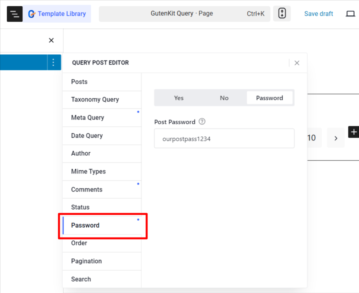Image resolution: width=359 pixels, height=293 pixels.
Task: Select the Password toggle option
Action: [269, 98]
